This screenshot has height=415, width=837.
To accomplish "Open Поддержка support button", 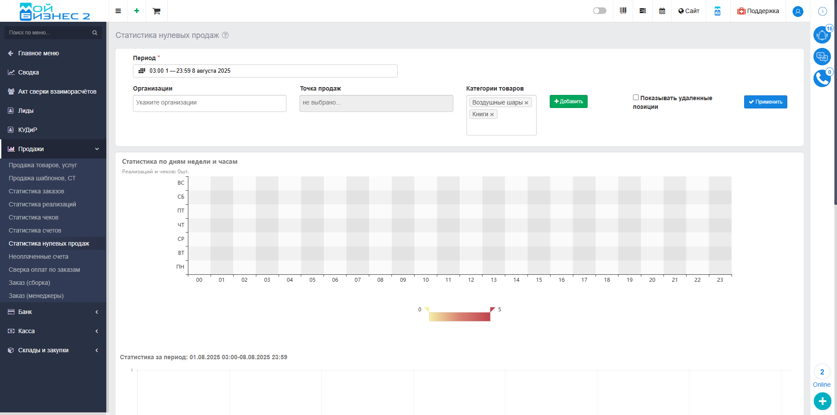I will (x=758, y=11).
